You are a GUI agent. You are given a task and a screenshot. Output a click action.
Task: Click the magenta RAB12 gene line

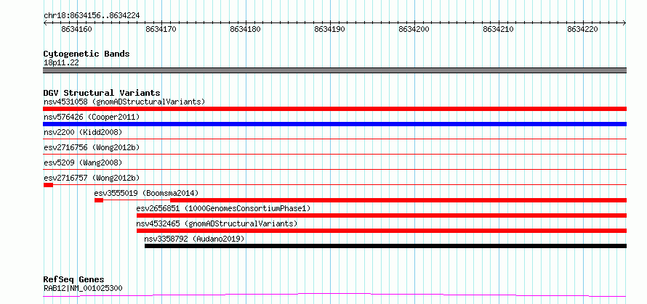coord(334,295)
